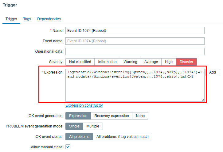Set OK event generation to Recovery expression

[111, 116]
